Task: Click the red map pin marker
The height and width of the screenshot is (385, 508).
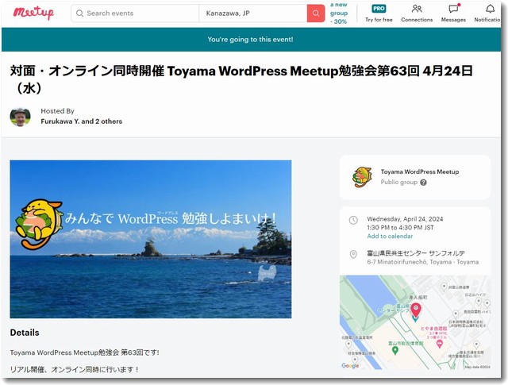Action: click(x=415, y=309)
